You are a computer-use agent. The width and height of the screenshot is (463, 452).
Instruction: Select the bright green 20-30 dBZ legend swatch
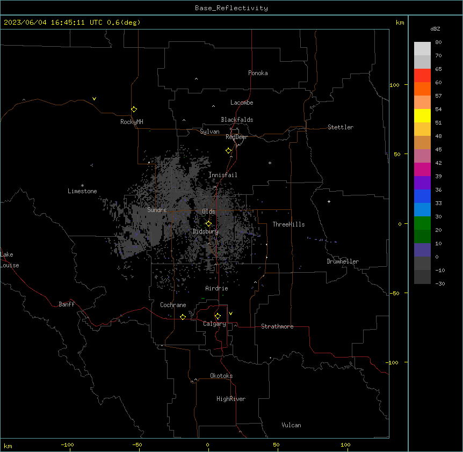[422, 223]
